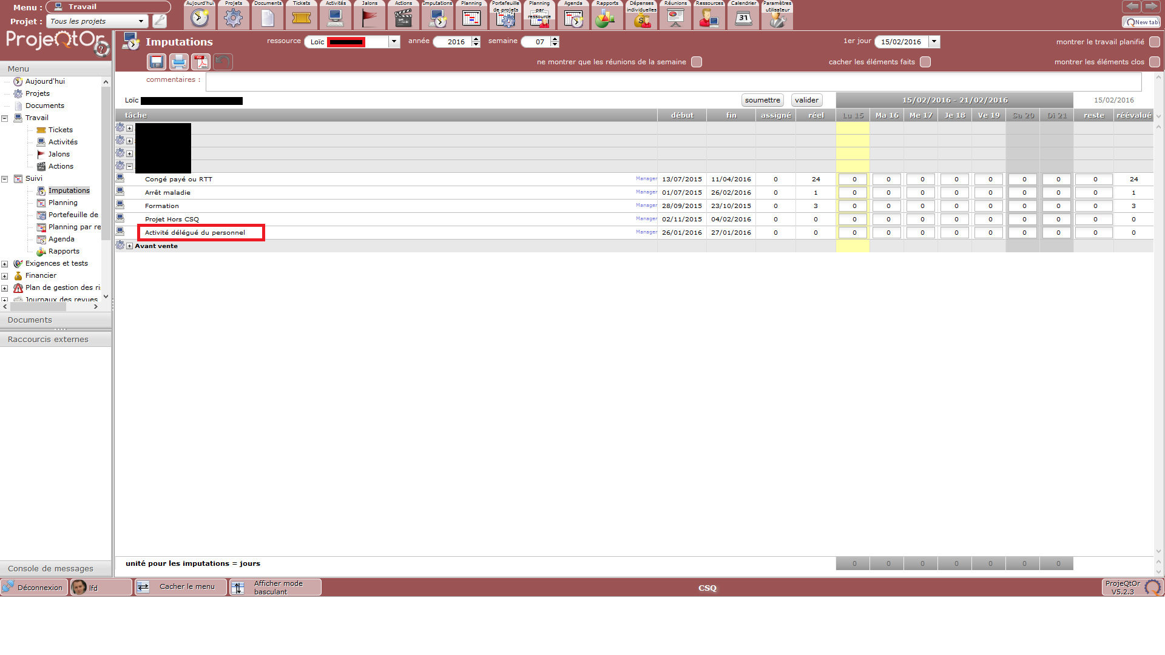Click the save imputations icon
This screenshot has height=655, width=1165.
157,62
